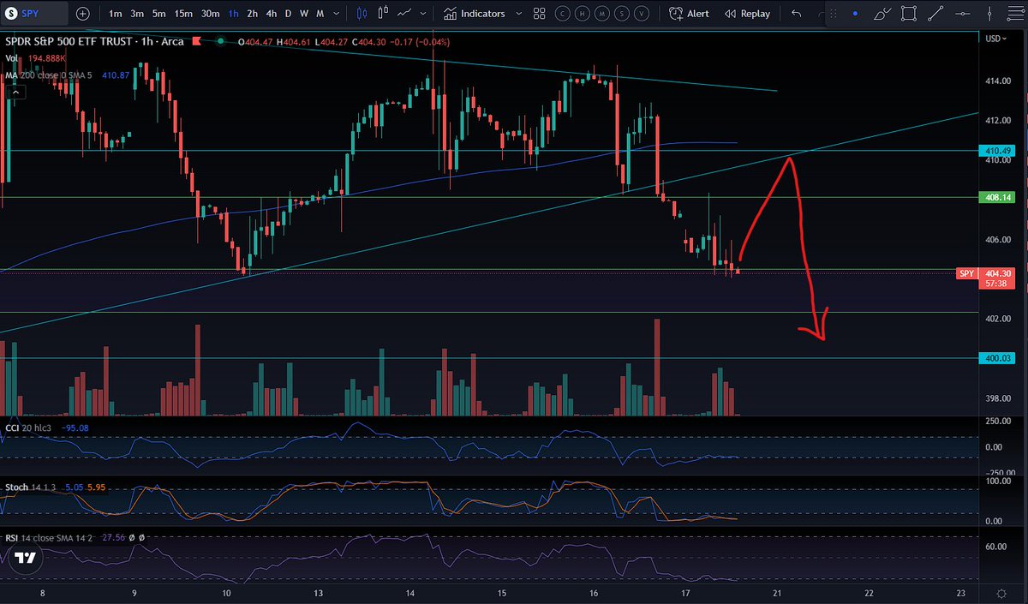This screenshot has width=1028, height=604.
Task: Open the multi-chart layout grid icon
Action: point(539,14)
